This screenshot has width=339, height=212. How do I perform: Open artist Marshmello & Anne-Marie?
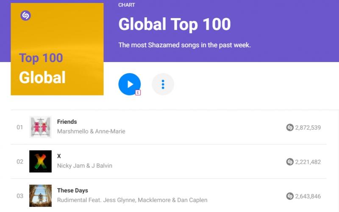pyautogui.click(x=91, y=131)
